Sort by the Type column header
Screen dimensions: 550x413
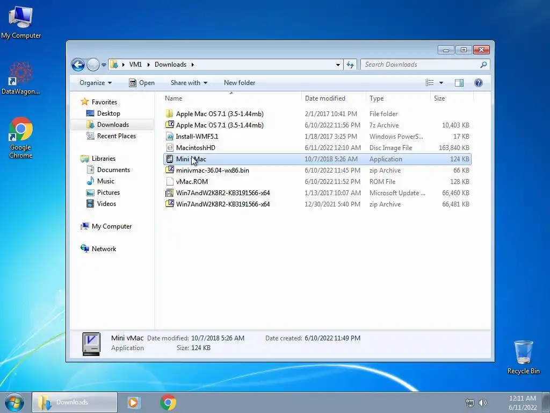click(x=398, y=98)
